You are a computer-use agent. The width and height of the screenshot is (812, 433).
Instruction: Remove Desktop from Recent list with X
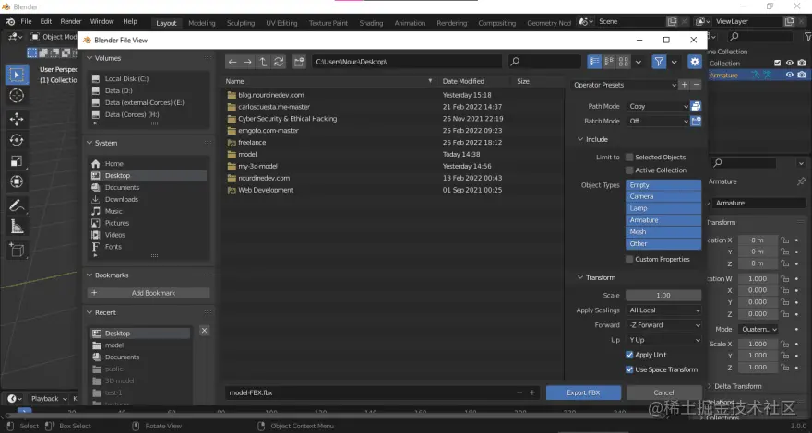(204, 331)
